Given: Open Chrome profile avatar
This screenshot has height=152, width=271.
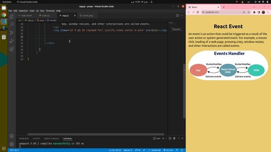Looking at the screenshot, I should click(x=263, y=12).
